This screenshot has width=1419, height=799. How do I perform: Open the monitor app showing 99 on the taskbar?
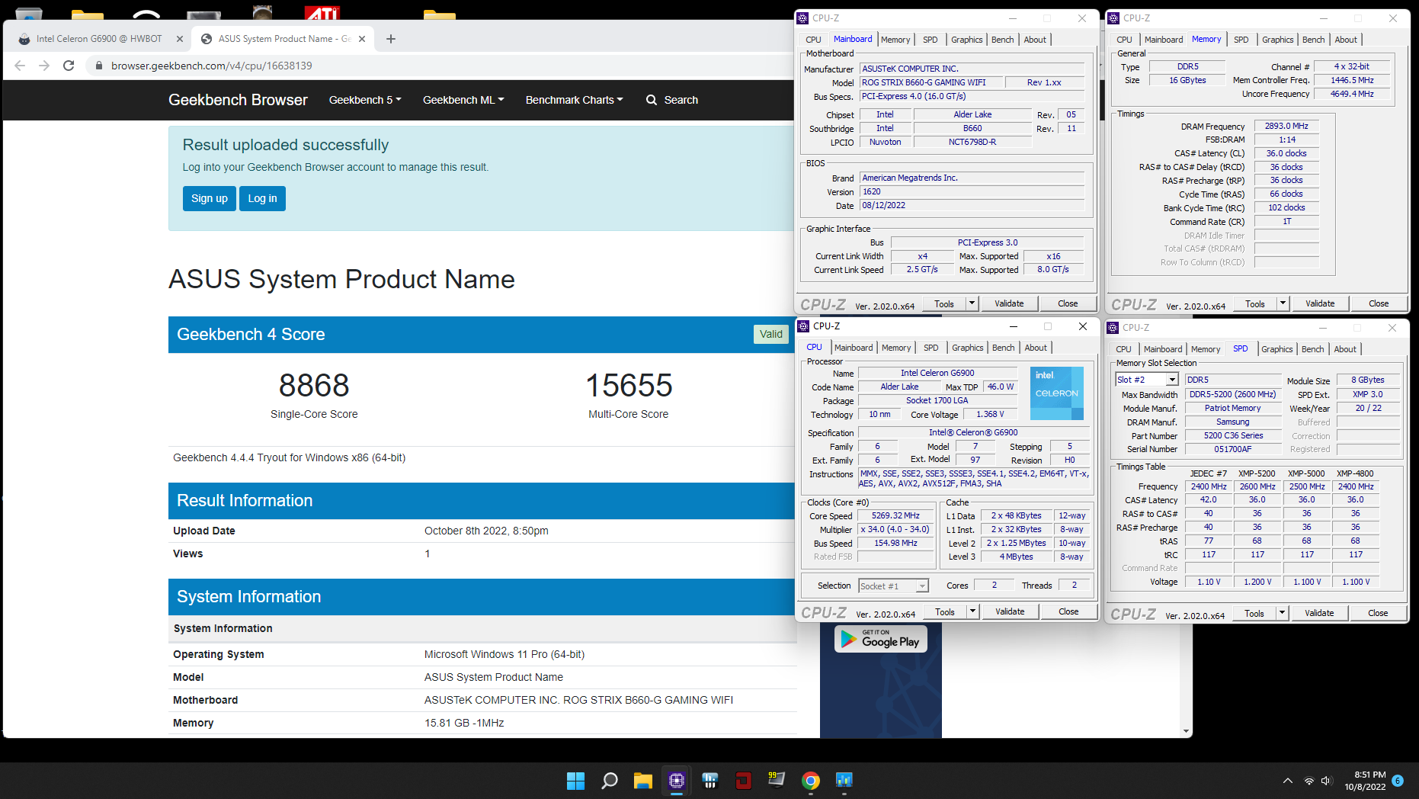[777, 781]
